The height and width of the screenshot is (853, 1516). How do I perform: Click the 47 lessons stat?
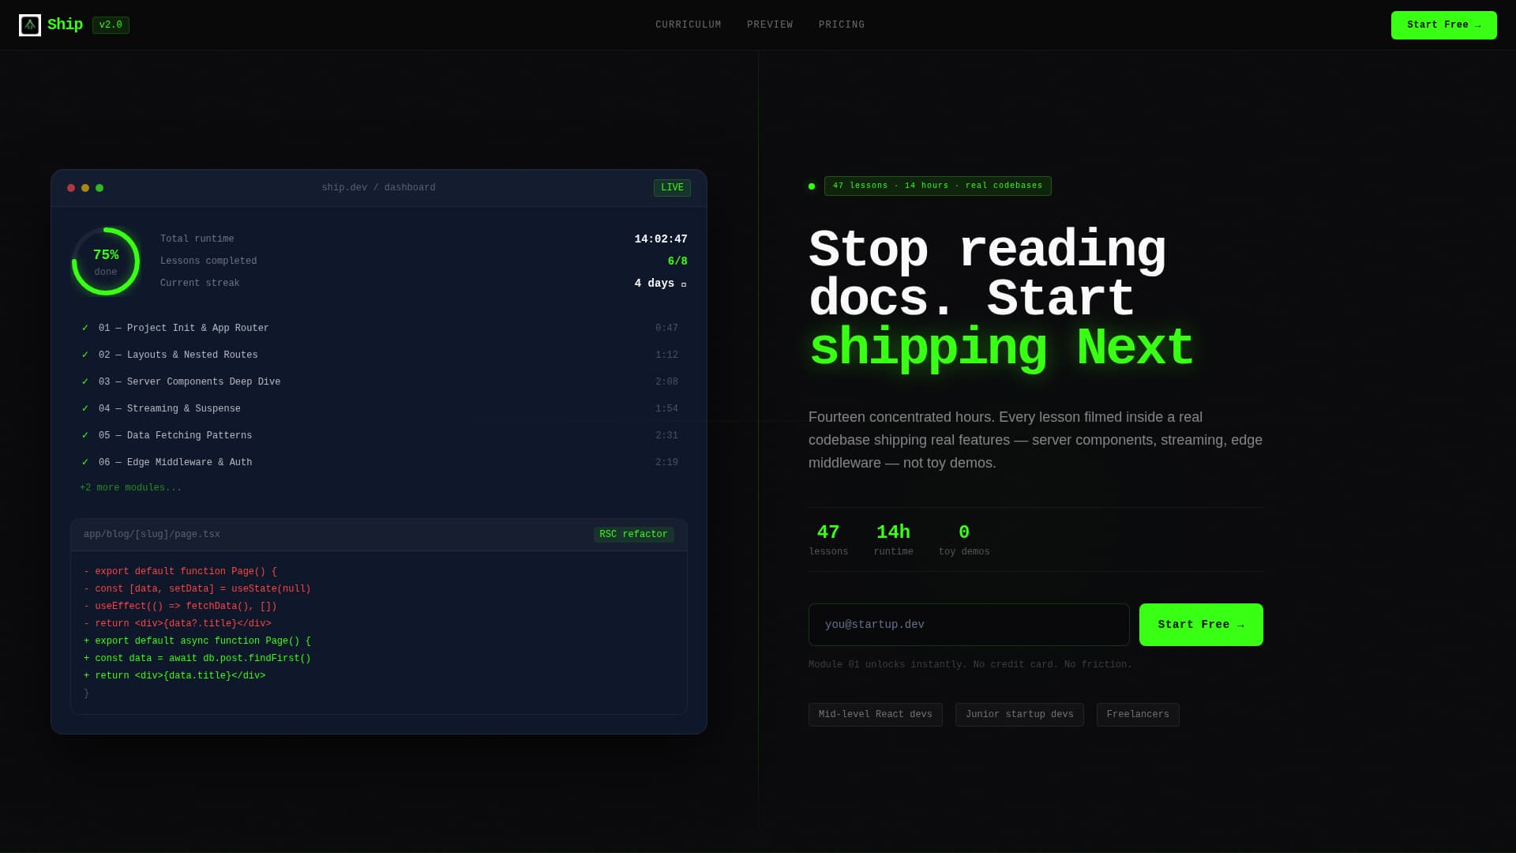[x=828, y=540]
